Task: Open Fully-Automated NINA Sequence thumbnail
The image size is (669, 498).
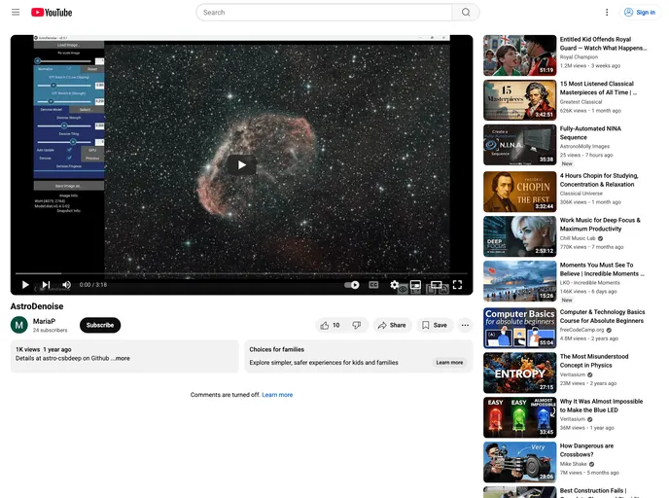Action: click(x=519, y=145)
